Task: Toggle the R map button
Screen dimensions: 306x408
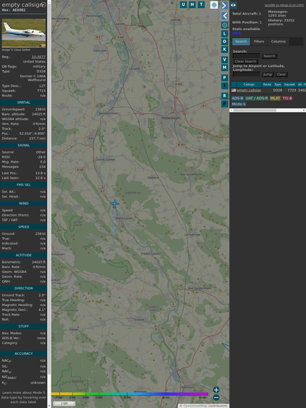Action: click(224, 96)
